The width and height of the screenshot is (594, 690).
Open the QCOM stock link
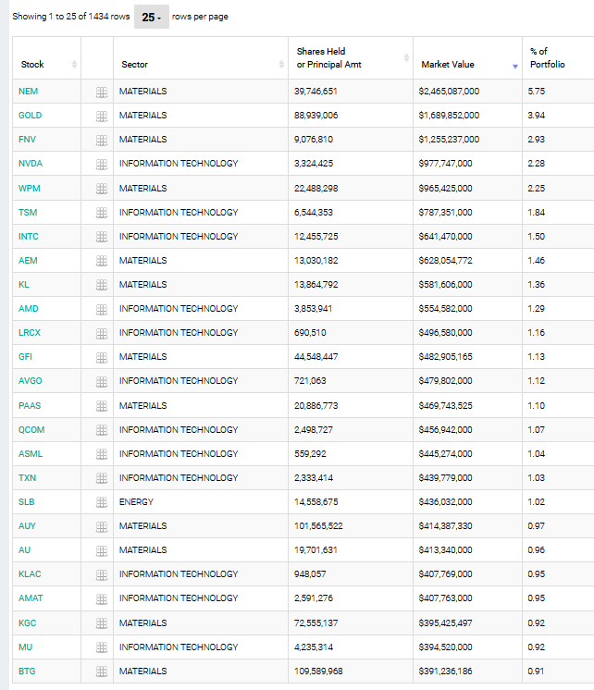click(x=31, y=430)
